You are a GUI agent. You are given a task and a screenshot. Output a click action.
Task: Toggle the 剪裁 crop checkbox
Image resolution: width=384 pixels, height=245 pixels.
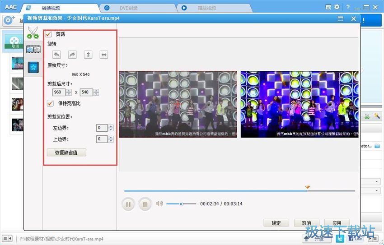48,34
